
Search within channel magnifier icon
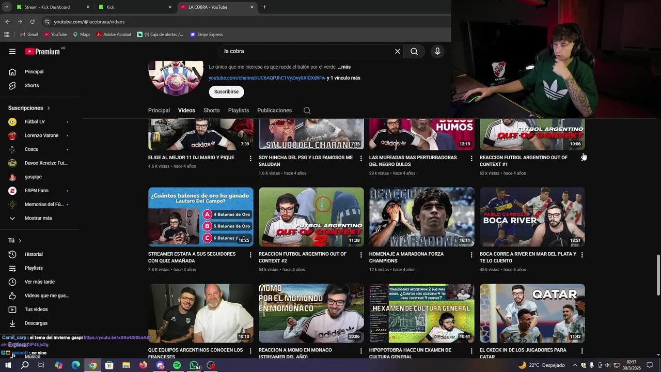click(x=307, y=111)
